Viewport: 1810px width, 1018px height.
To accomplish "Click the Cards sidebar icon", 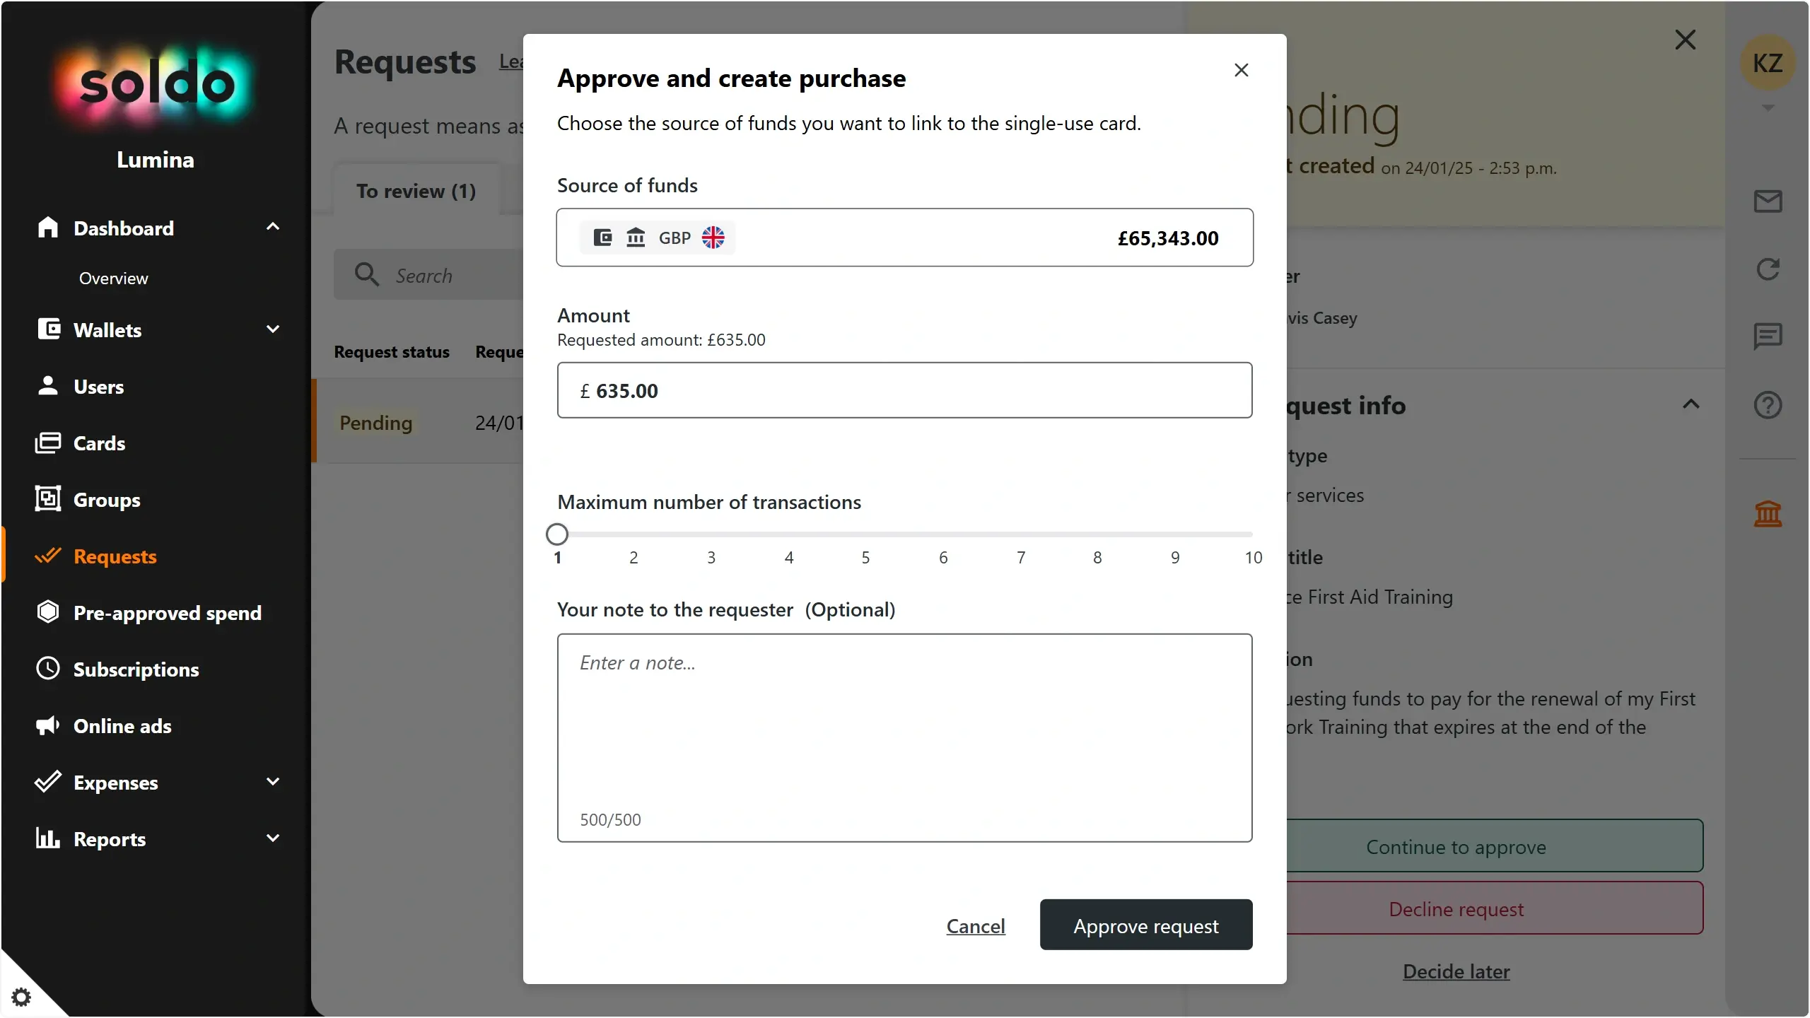I will [x=48, y=443].
